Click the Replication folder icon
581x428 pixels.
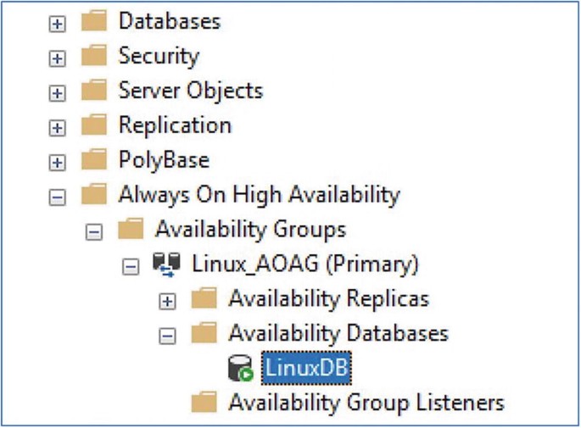(94, 126)
